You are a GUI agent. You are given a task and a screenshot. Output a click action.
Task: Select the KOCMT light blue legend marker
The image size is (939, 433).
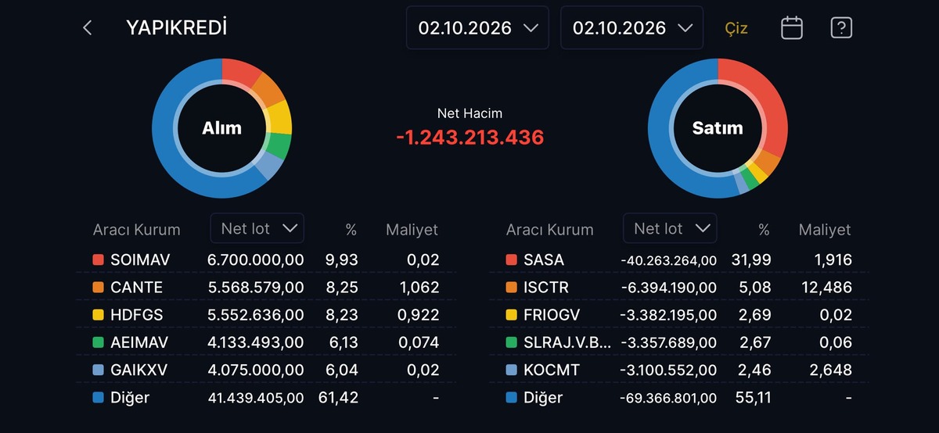point(511,370)
